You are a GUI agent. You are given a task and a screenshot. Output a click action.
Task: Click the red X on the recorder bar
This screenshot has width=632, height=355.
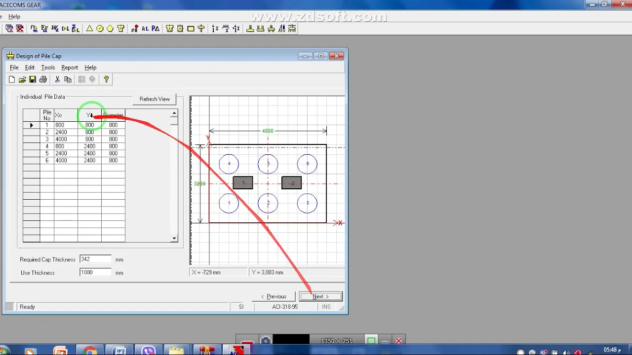pyautogui.click(x=399, y=341)
